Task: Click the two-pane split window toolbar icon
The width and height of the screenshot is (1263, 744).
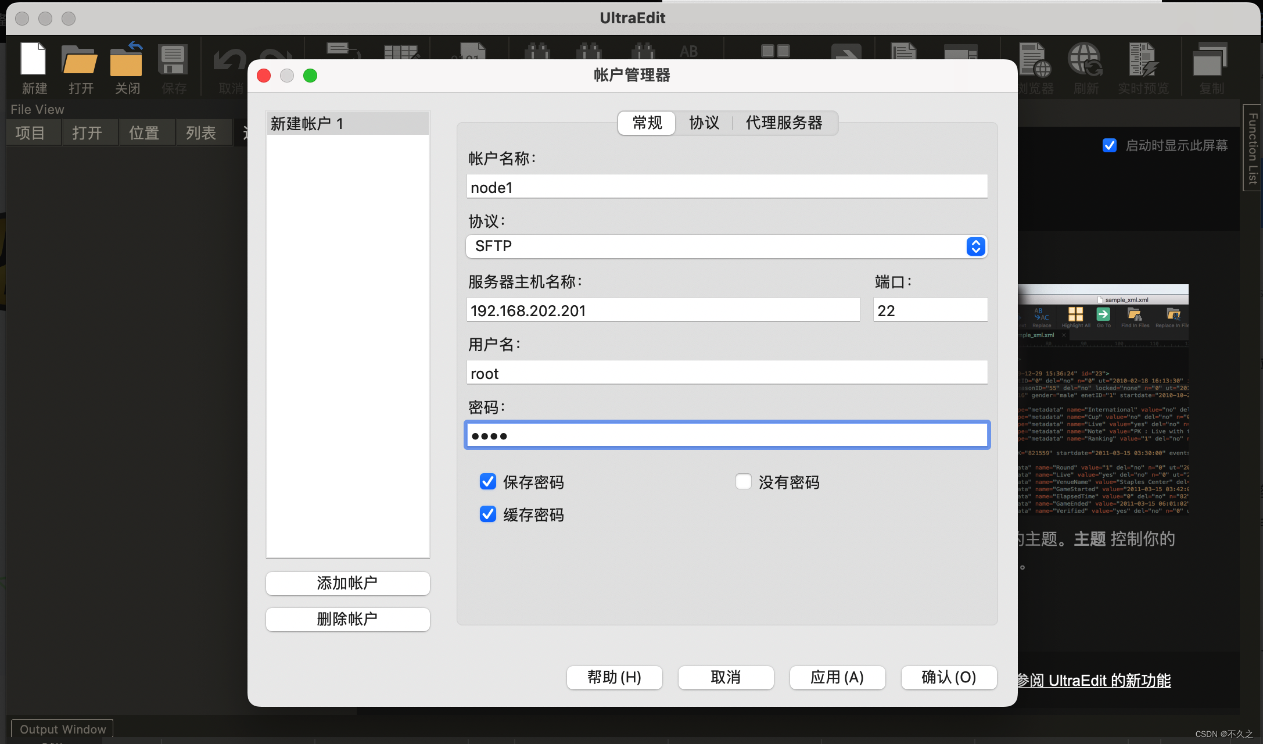Action: point(776,51)
